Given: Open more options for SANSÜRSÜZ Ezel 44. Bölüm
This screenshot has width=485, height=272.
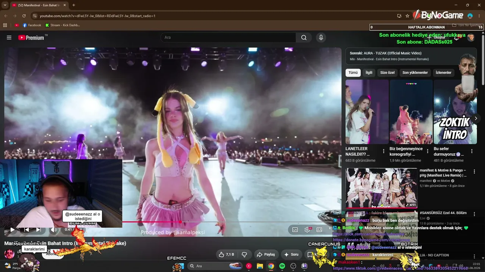Looking at the screenshot, I should (474, 214).
